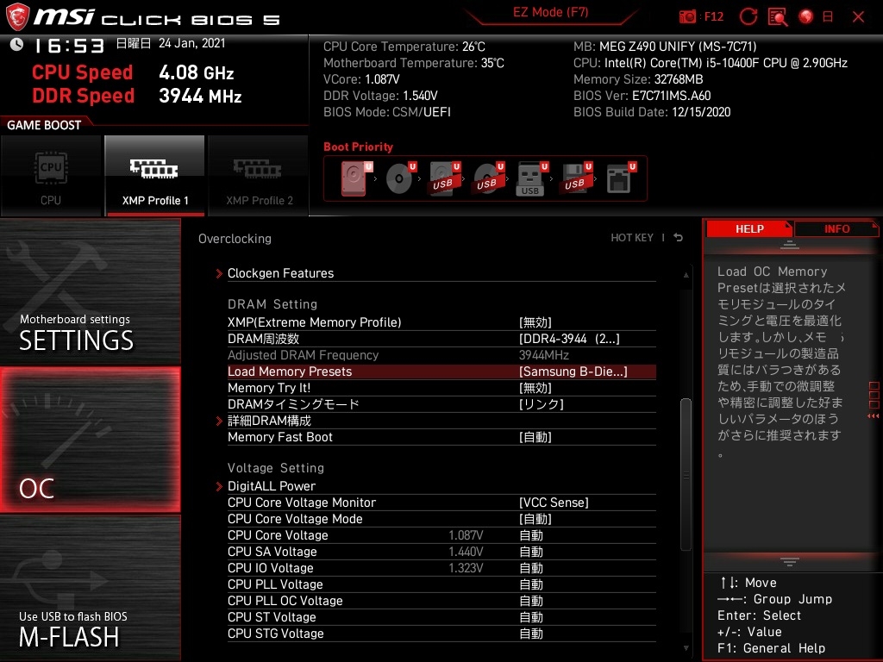Click the scroll down arrow of settings list
This screenshot has width=883, height=662.
[x=686, y=648]
